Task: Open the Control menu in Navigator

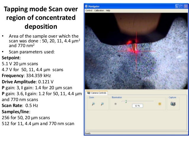Action: pyautogui.click(x=89, y=10)
